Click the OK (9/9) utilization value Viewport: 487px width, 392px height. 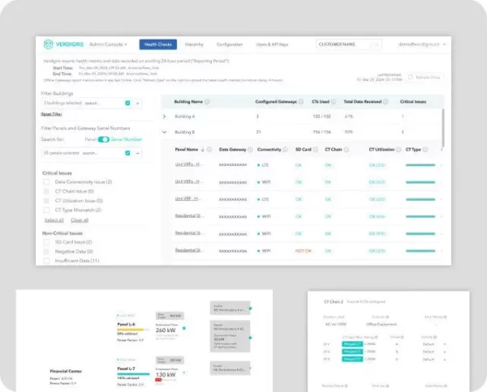click(377, 233)
